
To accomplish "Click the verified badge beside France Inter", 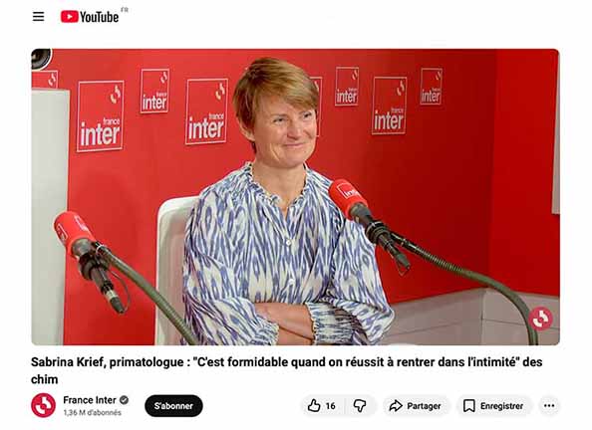I will [x=124, y=400].
